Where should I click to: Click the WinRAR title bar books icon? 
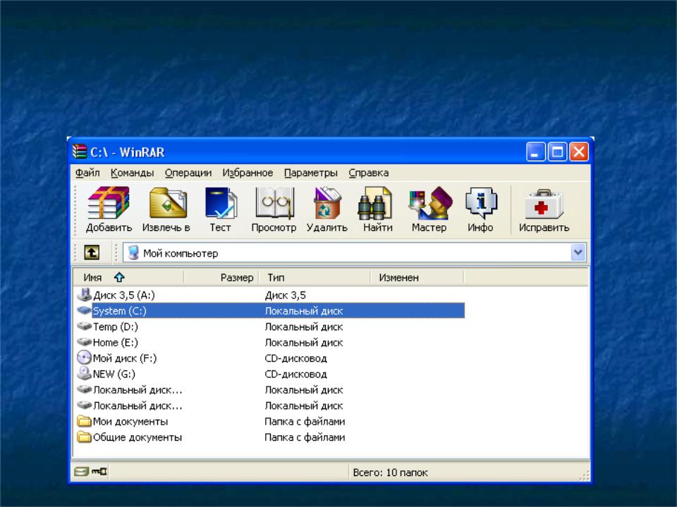(x=80, y=152)
